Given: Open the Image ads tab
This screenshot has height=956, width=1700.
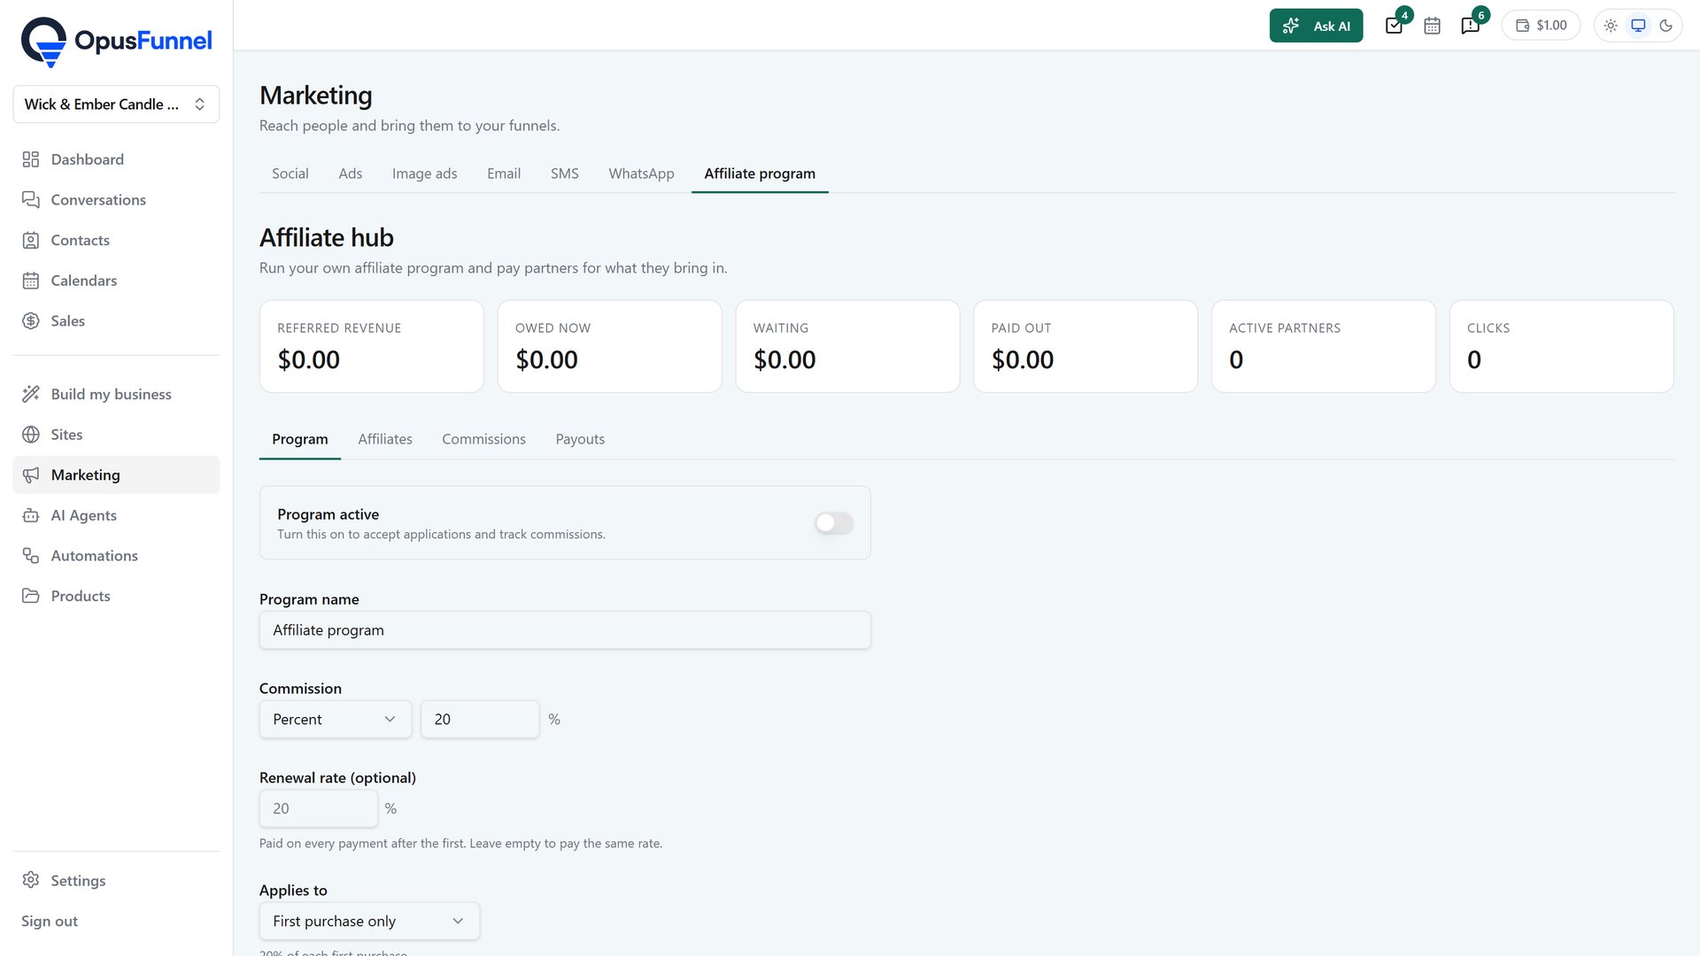Looking at the screenshot, I should [425, 173].
